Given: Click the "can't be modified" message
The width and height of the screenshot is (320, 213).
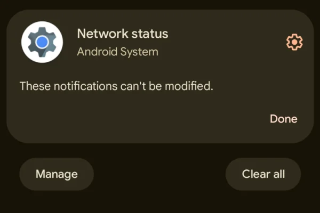Looking at the screenshot, I should [116, 86].
